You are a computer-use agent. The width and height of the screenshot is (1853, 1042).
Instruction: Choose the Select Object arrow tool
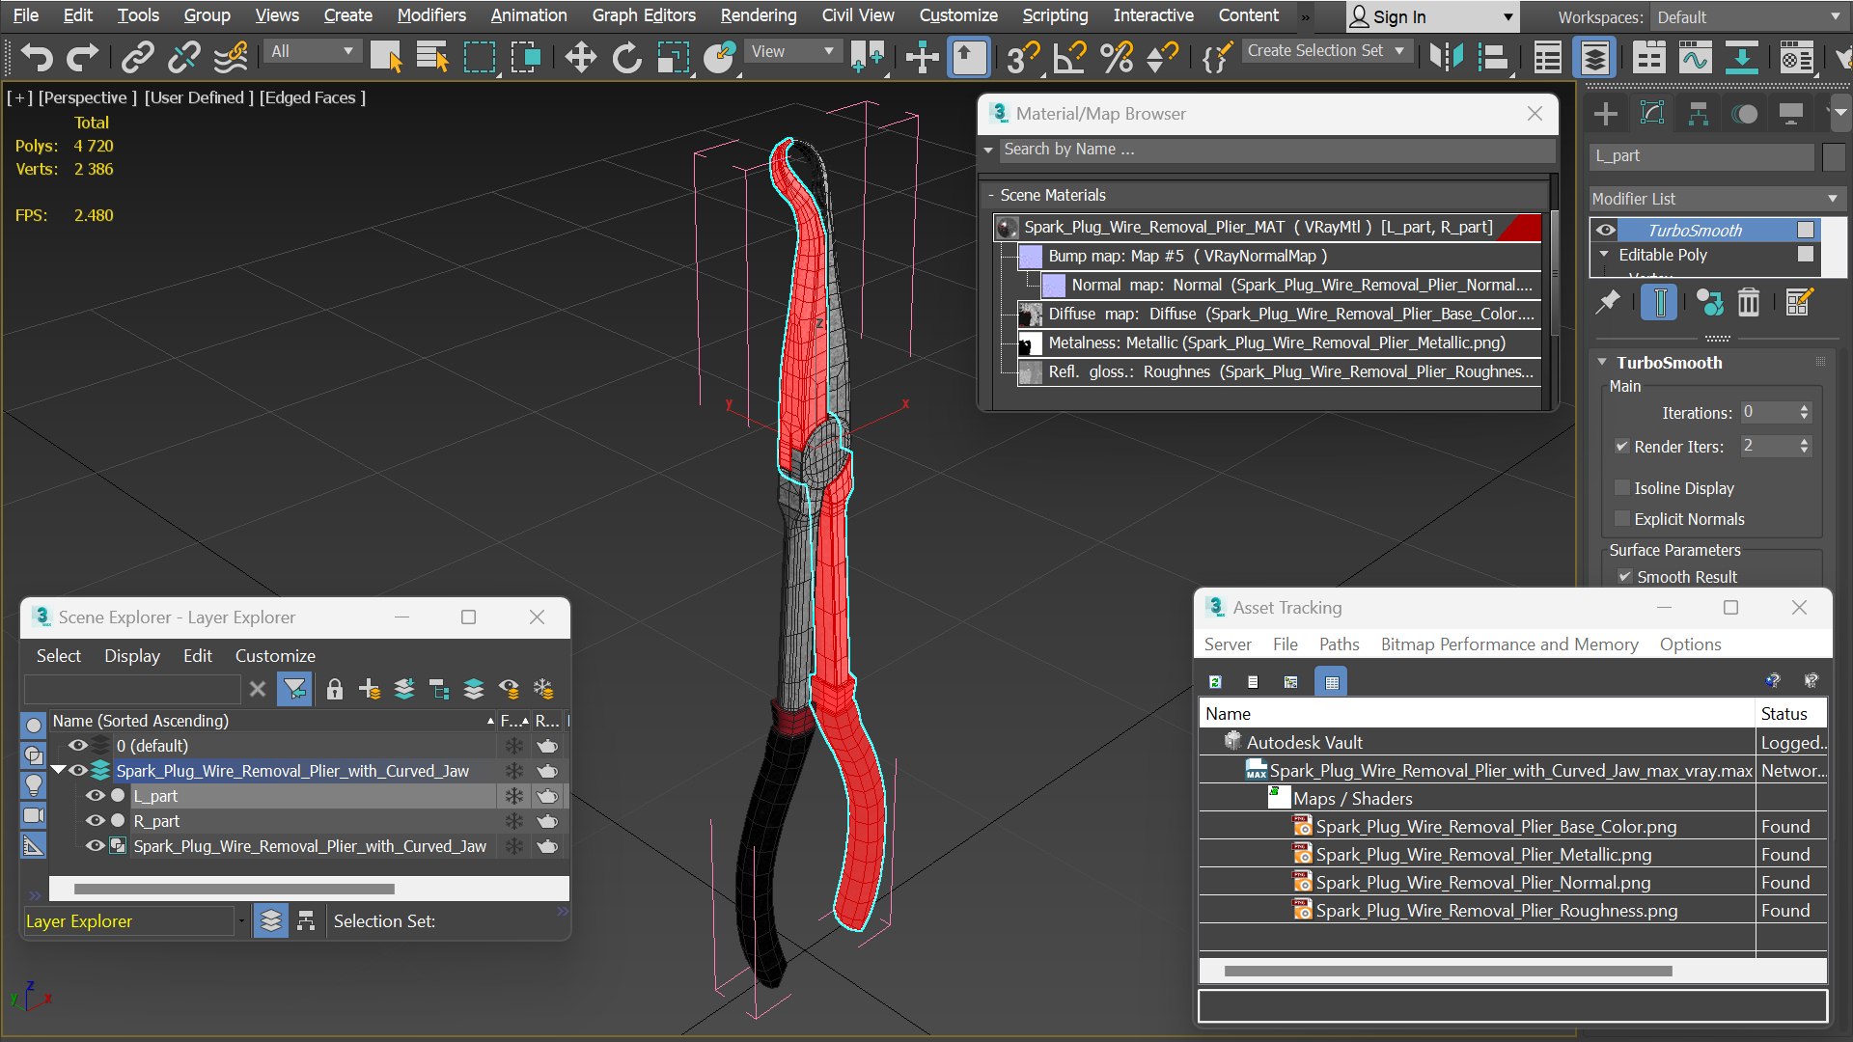(386, 58)
